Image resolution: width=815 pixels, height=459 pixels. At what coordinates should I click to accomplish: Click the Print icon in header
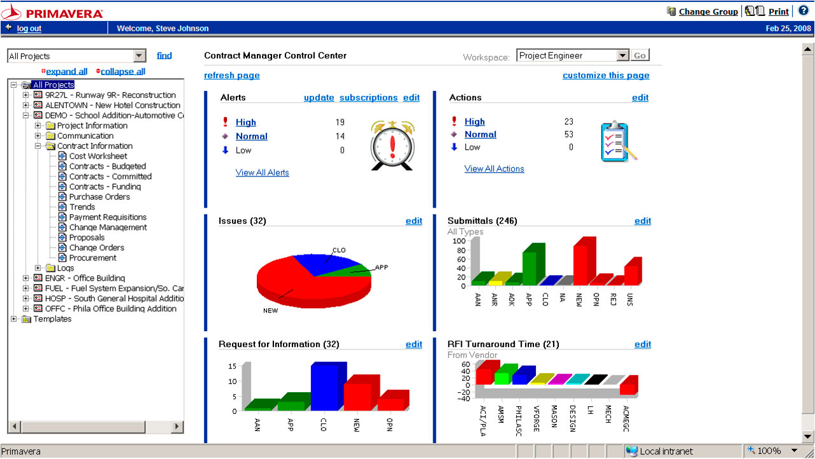[x=755, y=11]
